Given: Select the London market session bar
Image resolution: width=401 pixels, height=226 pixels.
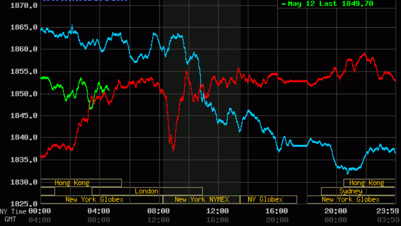Looking at the screenshot, I should tap(146, 191).
